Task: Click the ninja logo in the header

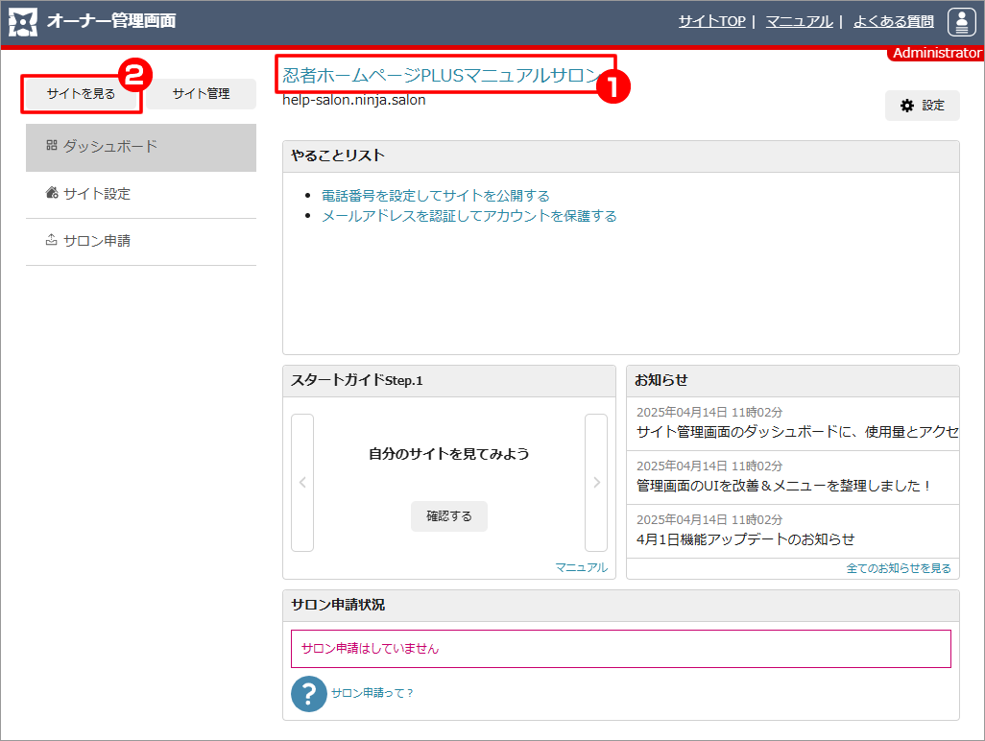Action: coord(23,21)
